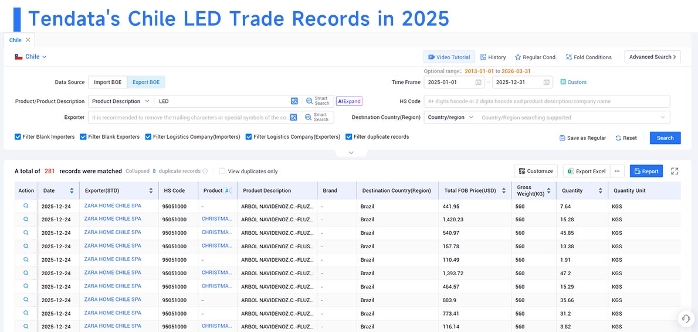This screenshot has height=332, width=698.
Task: Click the translate icon in the Exporter field
Action: coord(294,117)
